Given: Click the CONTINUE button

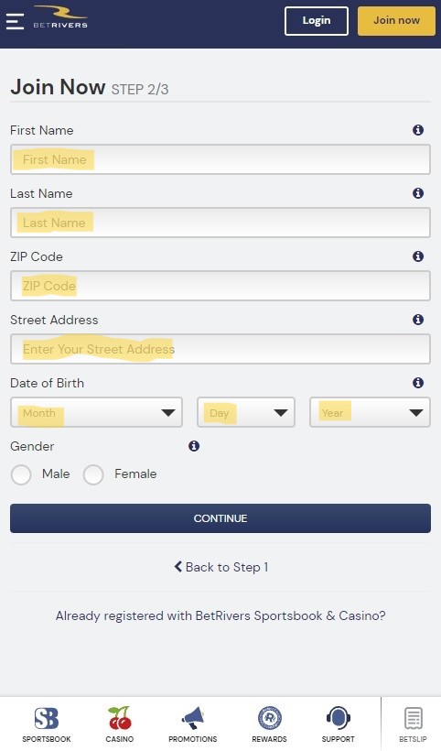Looking at the screenshot, I should pos(220,518).
